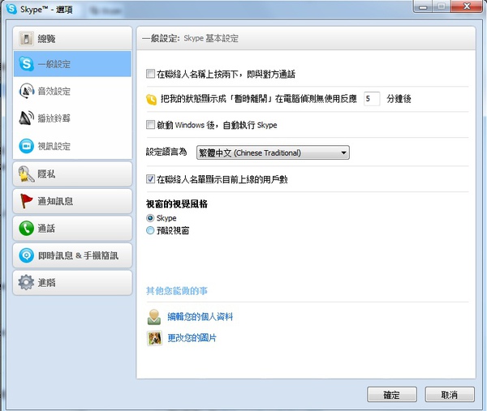Click the speaker icon for 播放鈴聲

click(x=26, y=118)
